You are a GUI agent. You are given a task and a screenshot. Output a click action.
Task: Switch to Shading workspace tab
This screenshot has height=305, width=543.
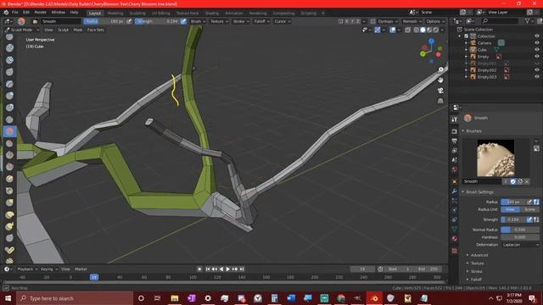pos(211,14)
